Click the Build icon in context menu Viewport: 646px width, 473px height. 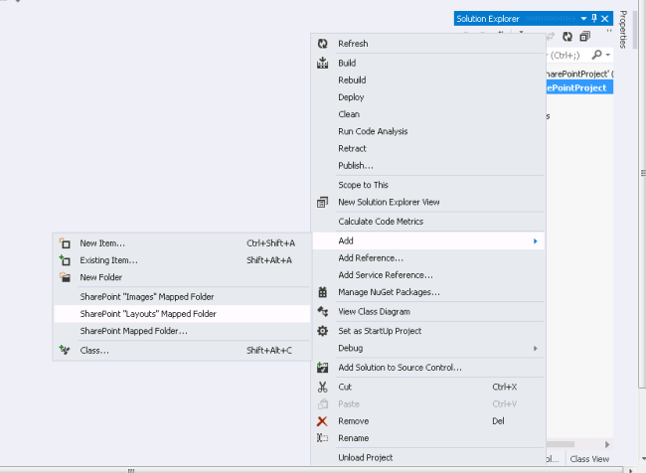pyautogui.click(x=323, y=63)
